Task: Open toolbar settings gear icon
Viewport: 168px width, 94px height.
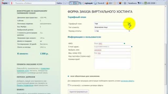Action: point(125,3)
